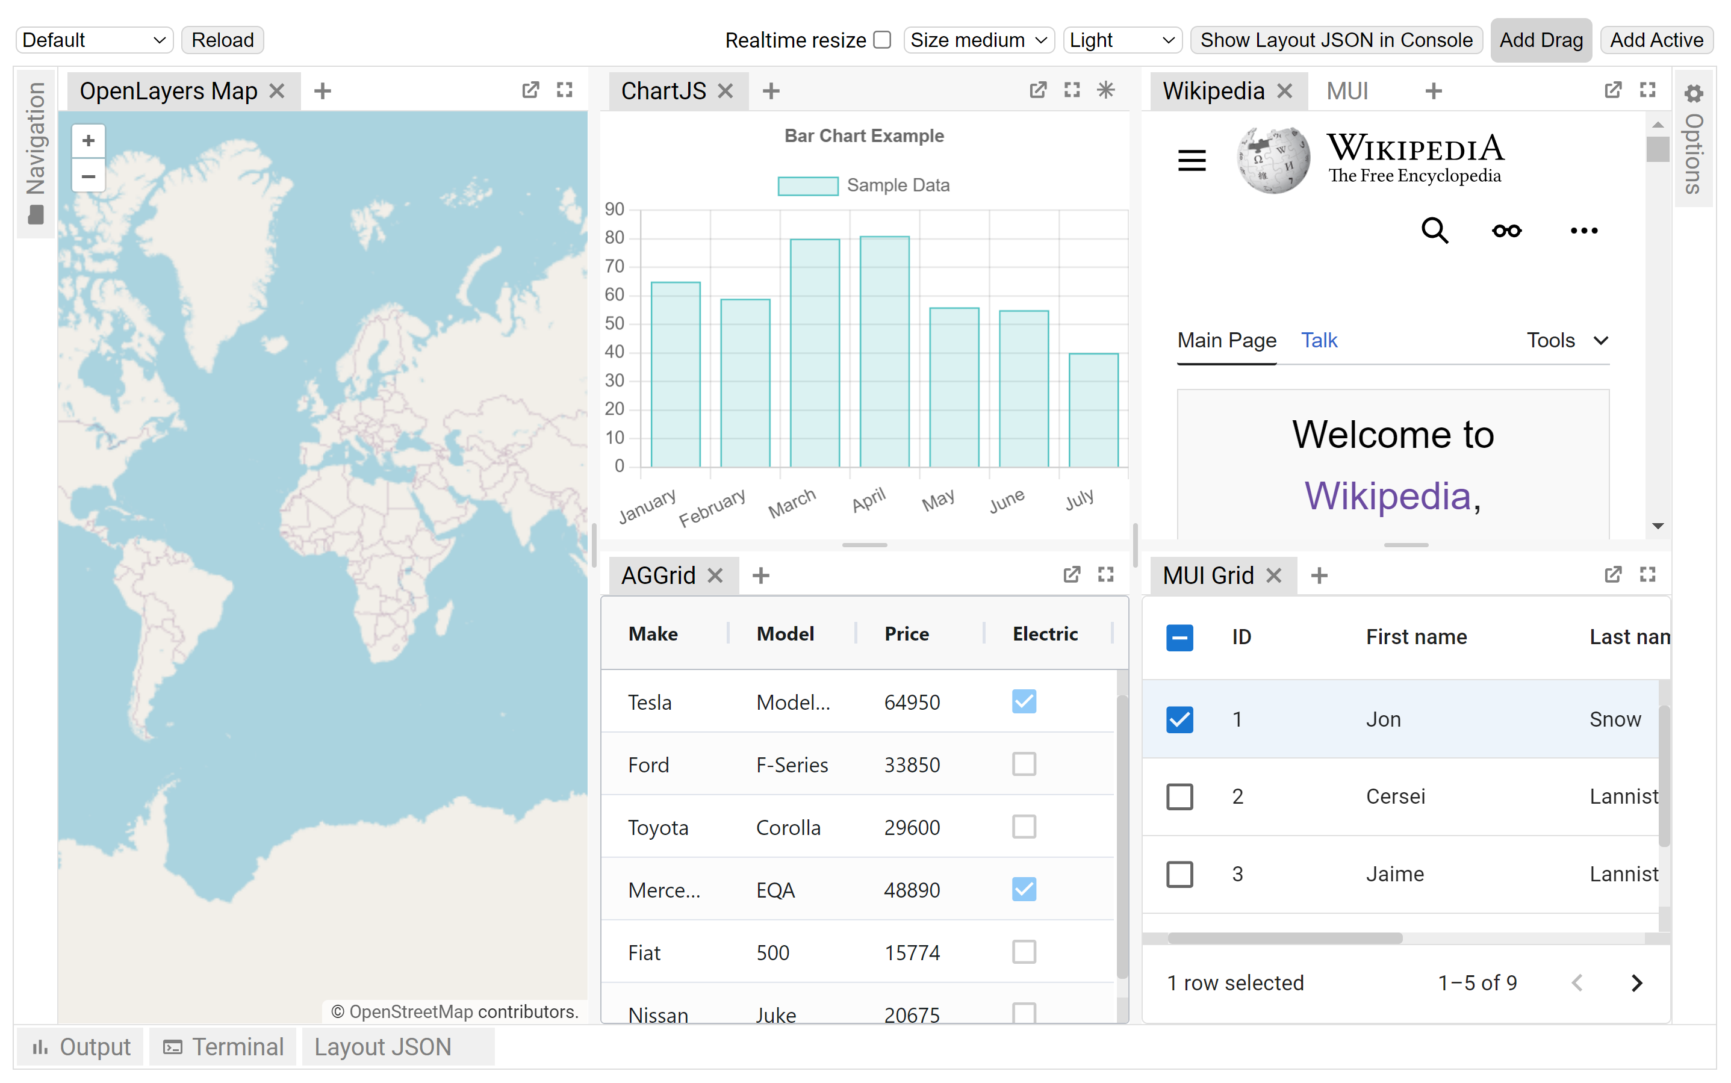Enable the Realtime resize checkbox

point(881,40)
